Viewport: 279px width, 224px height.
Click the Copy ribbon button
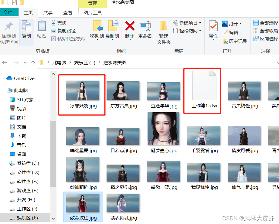[x=26, y=32]
